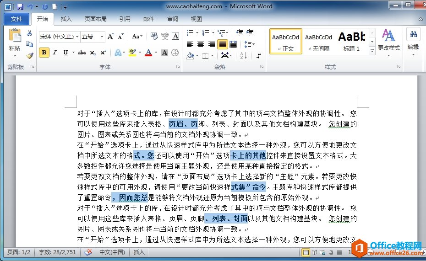The image size is (426, 261).
Task: Show or hide paragraph marks
Action: [x=259, y=56]
